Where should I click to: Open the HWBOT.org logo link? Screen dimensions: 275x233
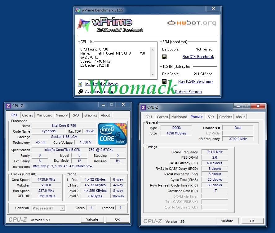192,23
